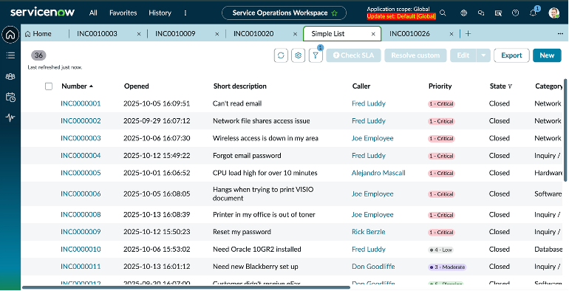The height and width of the screenshot is (291, 569).
Task: Open incident INC0000005 link
Action: pyautogui.click(x=81, y=173)
